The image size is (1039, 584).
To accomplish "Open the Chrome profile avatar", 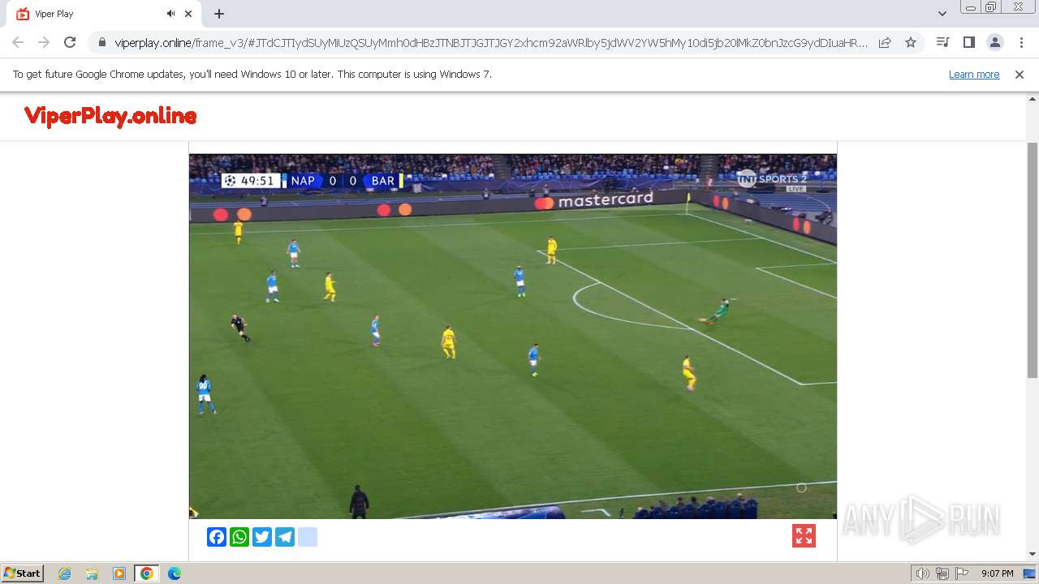I will tap(994, 42).
